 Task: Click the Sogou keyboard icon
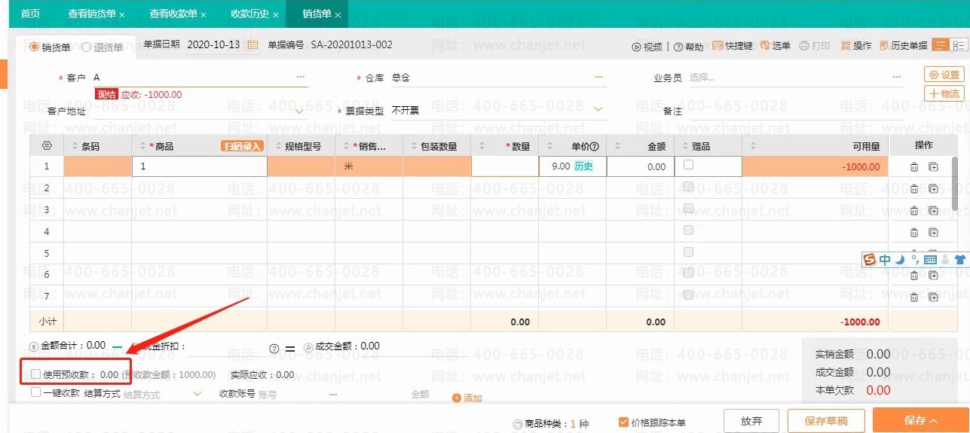[930, 260]
